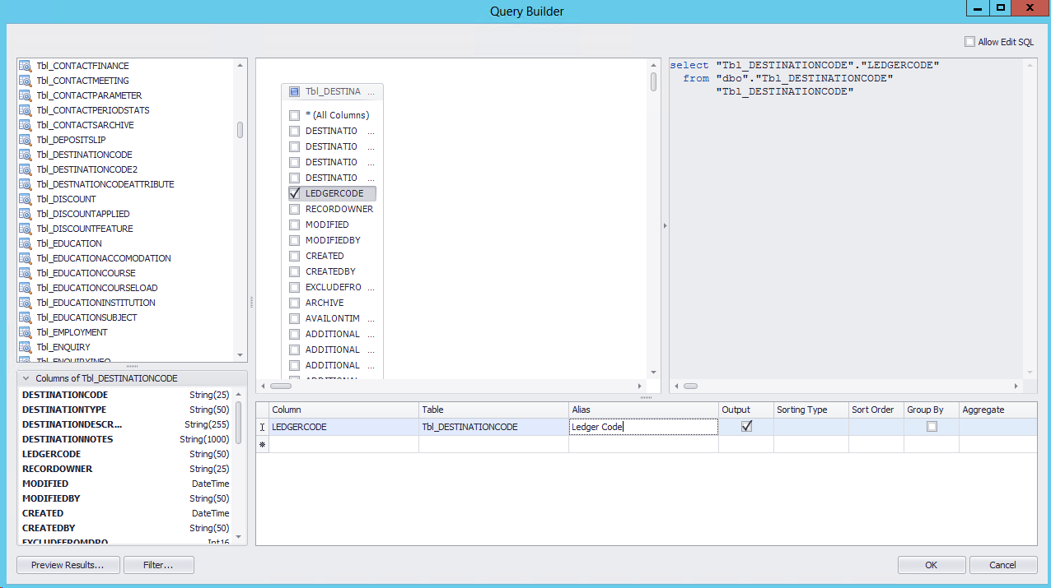
Task: Click the left arrow of SQL pane scrollbar
Action: click(677, 386)
